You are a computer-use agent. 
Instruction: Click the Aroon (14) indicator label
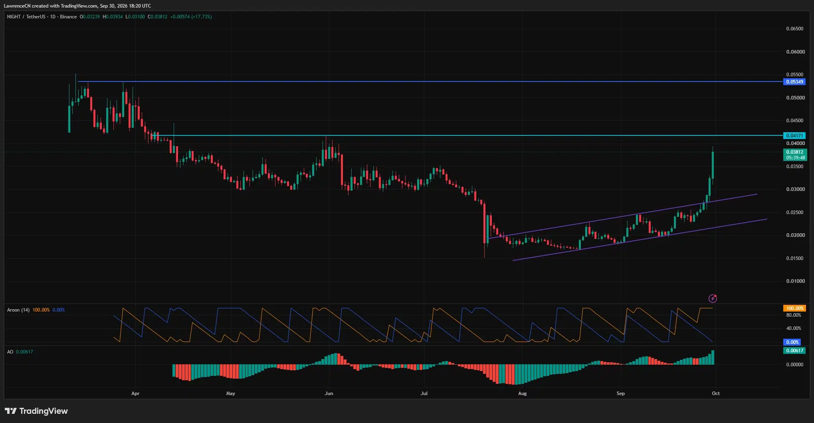click(x=18, y=310)
